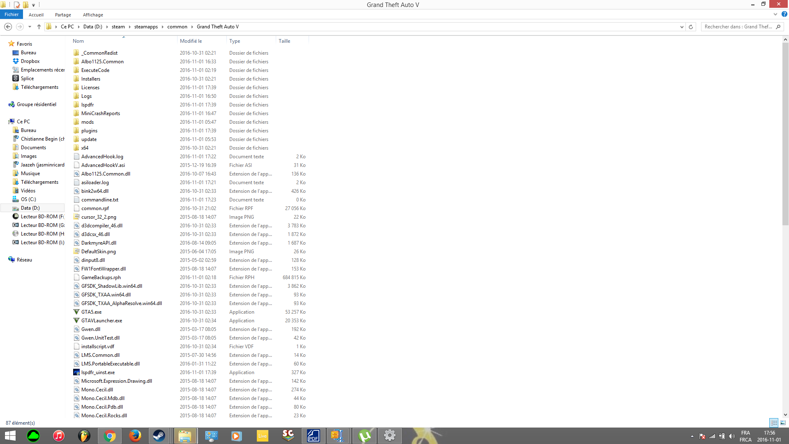Open the GTA5.exe application icon
Viewport: 789px width, 444px height.
pyautogui.click(x=76, y=312)
